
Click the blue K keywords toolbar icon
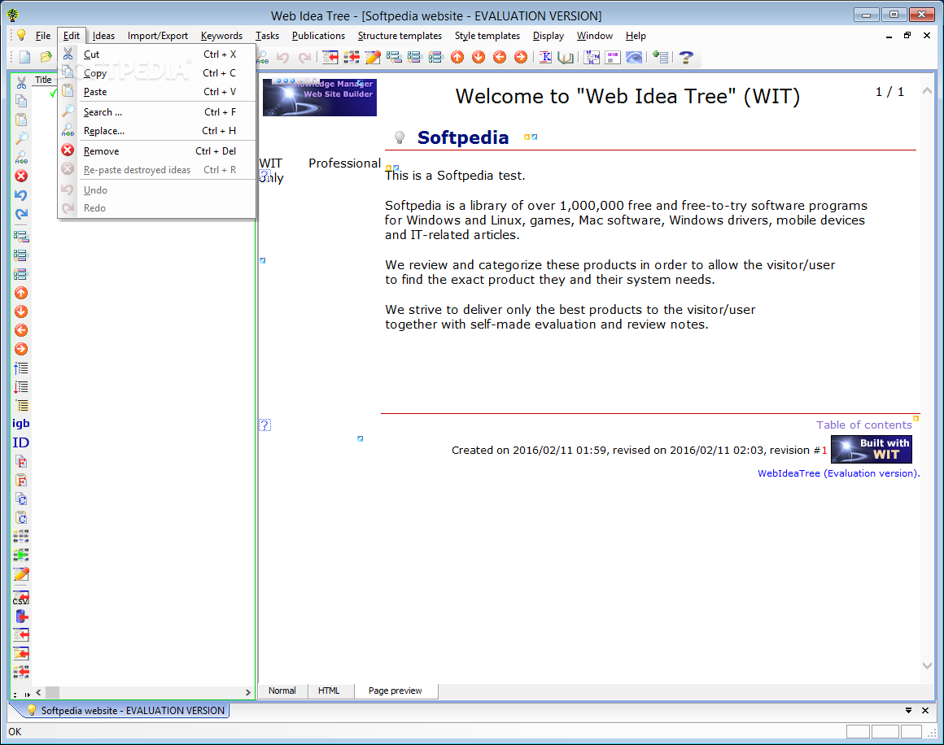coord(545,57)
